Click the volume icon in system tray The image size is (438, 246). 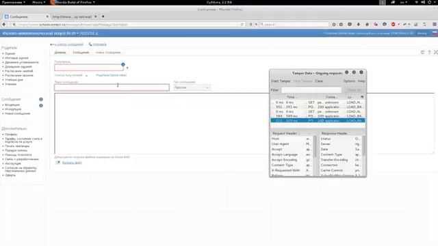423,2
